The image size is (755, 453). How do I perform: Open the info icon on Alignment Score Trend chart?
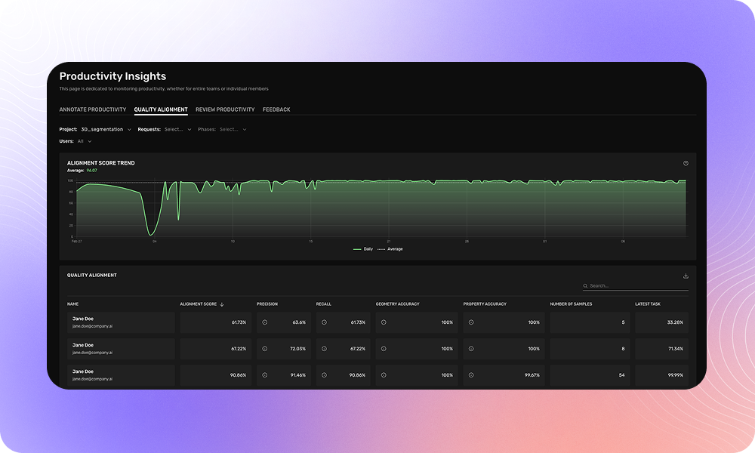click(x=686, y=162)
